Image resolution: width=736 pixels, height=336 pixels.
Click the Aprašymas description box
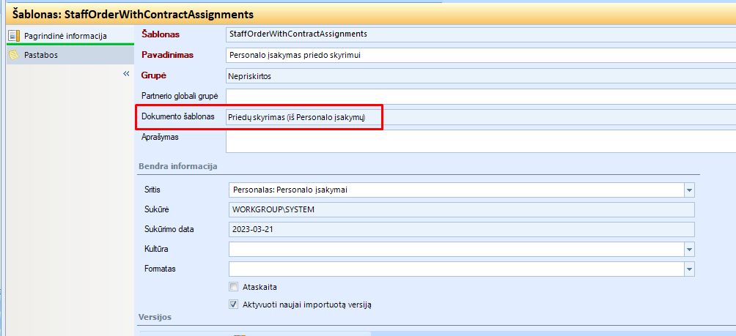(481, 141)
